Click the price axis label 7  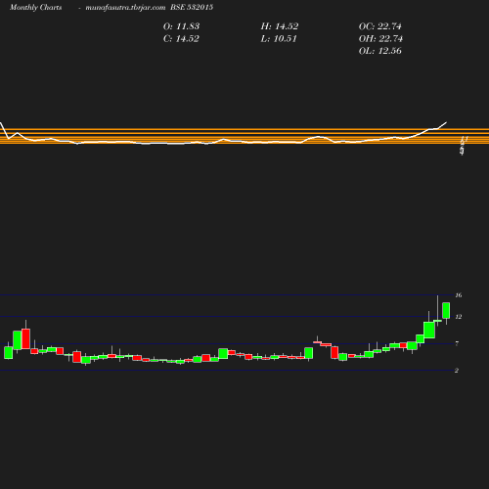457,343
